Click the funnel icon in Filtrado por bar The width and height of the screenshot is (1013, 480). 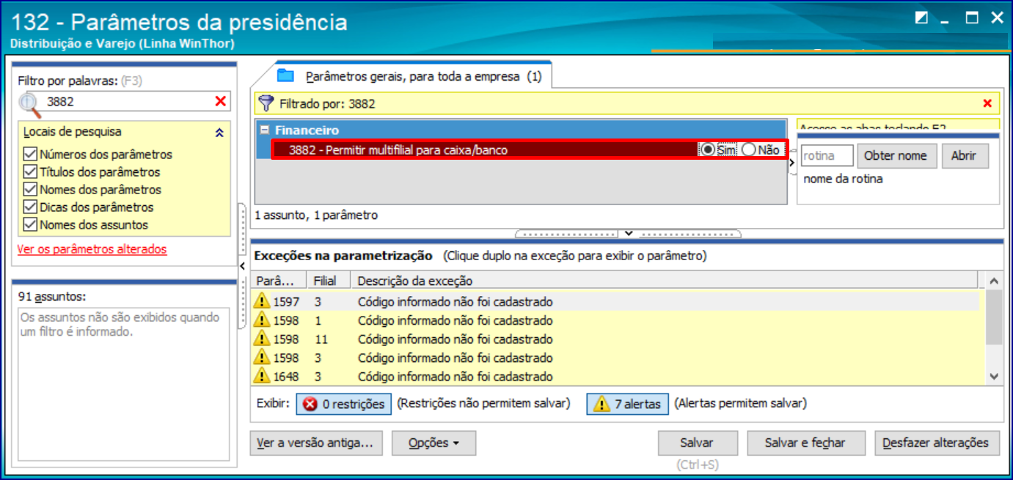(x=267, y=103)
